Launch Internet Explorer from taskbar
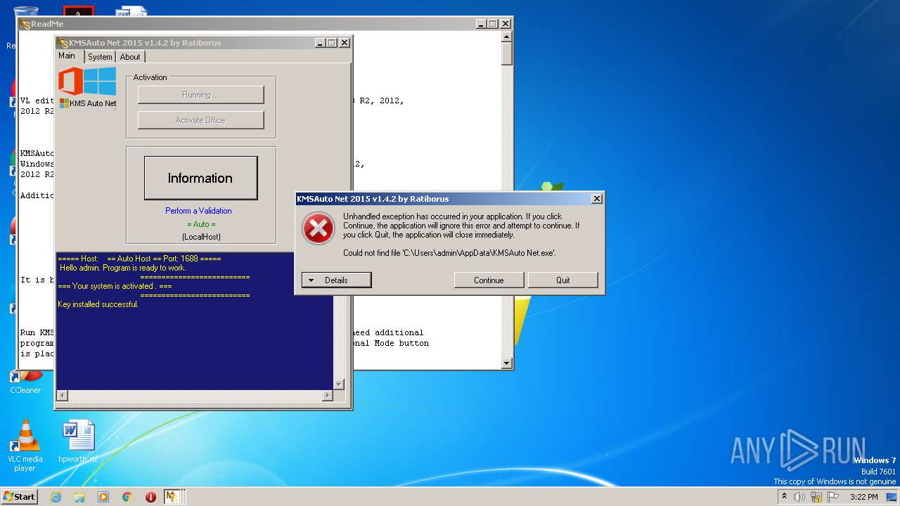Viewport: 900px width, 506px height. click(x=56, y=497)
